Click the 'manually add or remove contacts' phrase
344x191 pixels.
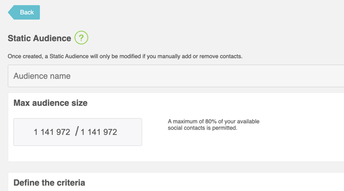(200, 56)
